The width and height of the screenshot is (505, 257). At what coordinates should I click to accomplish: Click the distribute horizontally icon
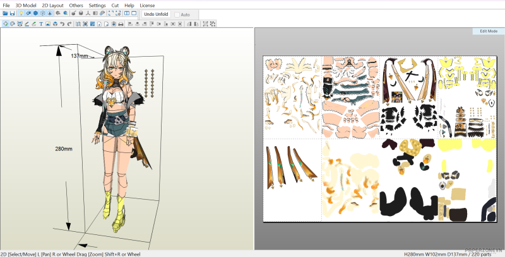173,24
